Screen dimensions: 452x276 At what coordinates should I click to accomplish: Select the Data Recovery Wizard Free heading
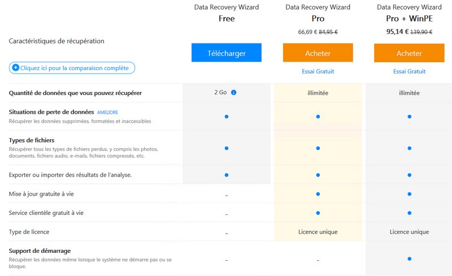coord(227,13)
